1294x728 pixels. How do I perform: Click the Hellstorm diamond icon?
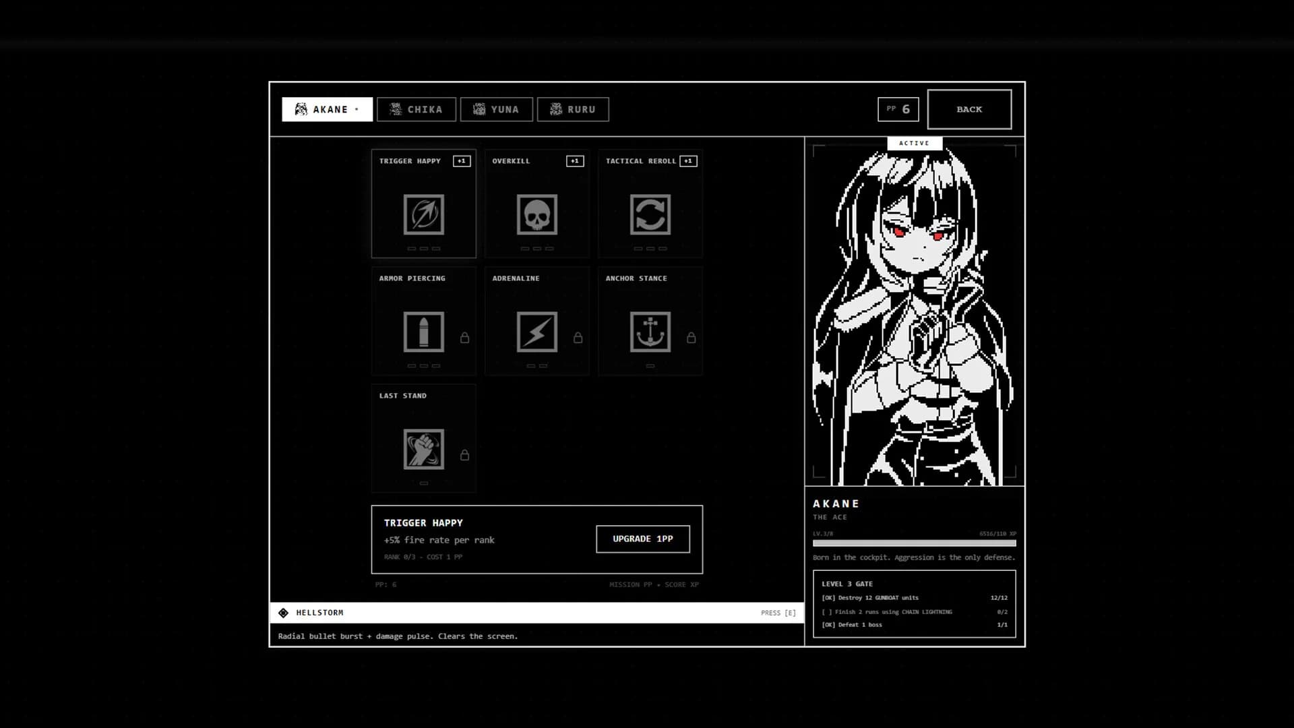pos(283,613)
